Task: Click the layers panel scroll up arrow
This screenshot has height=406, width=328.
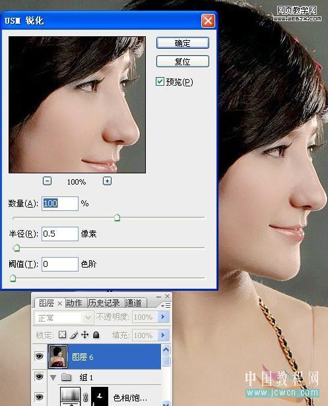Action: [x=166, y=350]
